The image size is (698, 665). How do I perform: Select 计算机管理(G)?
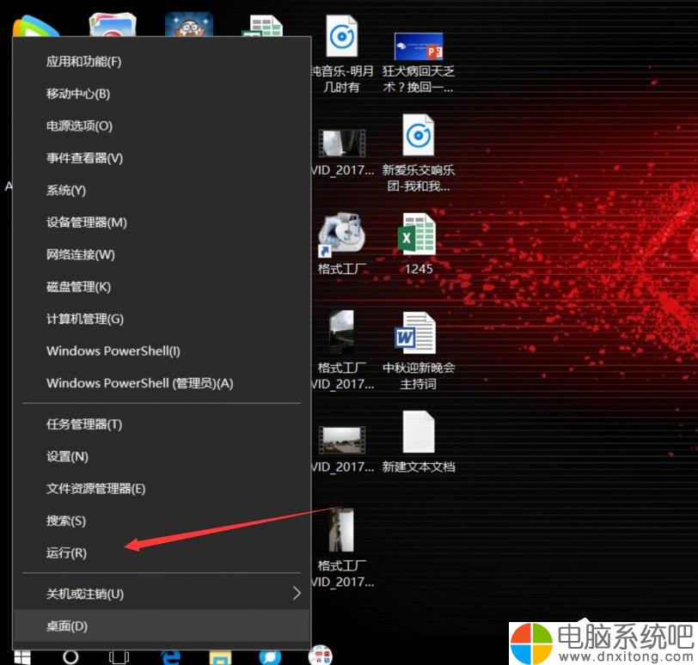(162, 319)
